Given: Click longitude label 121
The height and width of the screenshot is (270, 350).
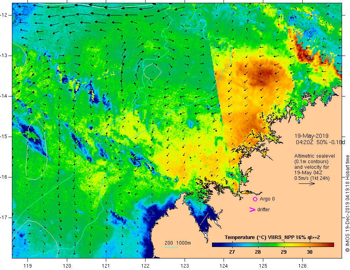Looking at the screenshot, I should pyautogui.click(x=106, y=266).
